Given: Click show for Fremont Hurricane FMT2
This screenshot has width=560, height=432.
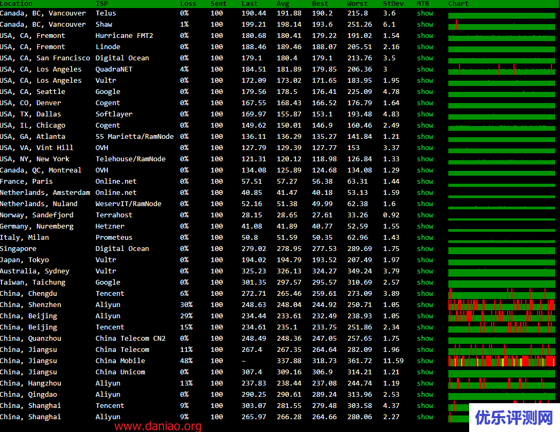Looking at the screenshot, I should 425,36.
